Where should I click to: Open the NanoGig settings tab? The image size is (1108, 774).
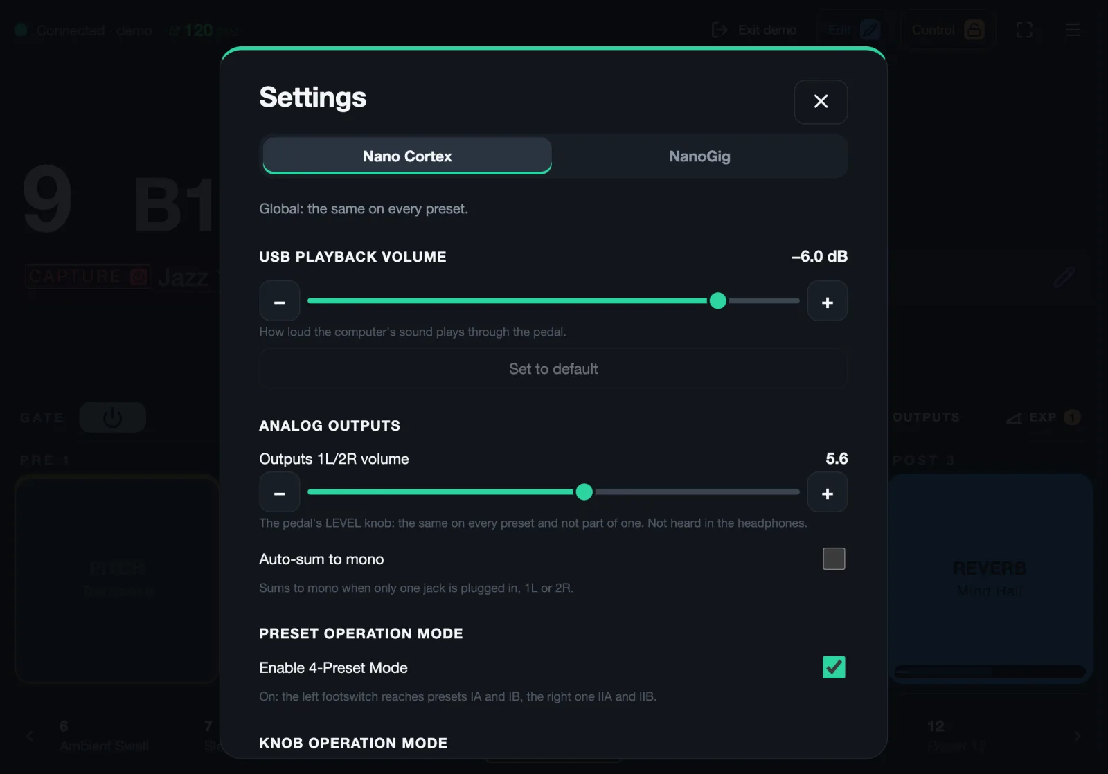click(x=699, y=156)
